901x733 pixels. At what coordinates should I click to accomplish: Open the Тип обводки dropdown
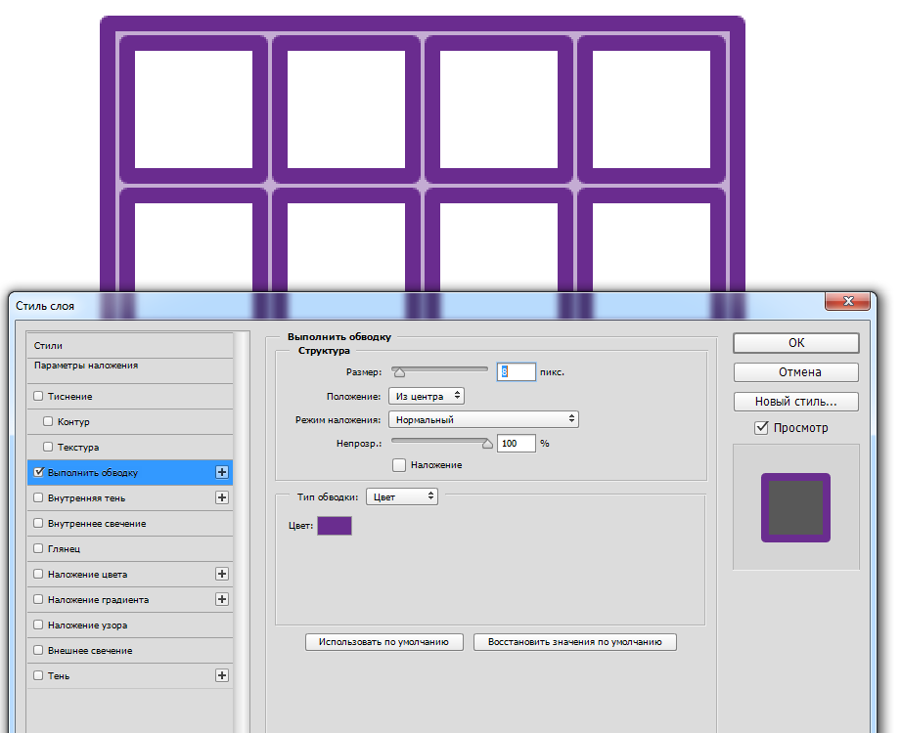point(402,496)
